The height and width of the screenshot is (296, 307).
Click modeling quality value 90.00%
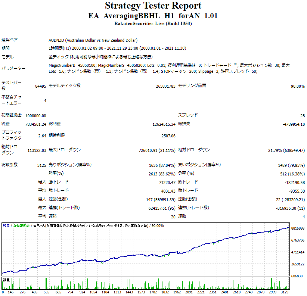pos(298,86)
